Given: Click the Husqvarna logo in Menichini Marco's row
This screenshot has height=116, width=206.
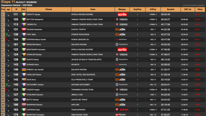Looking at the screenshot, I should [121, 45].
